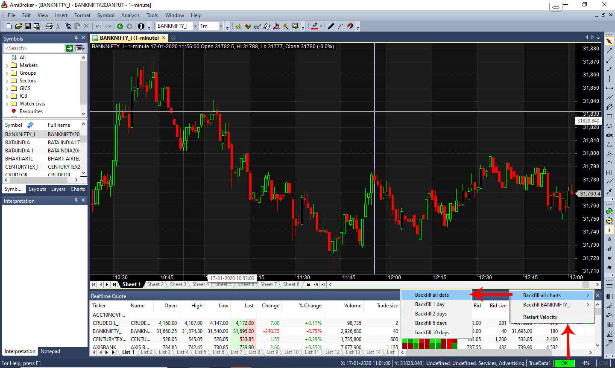Go back with green left arrow
Image resolution: width=615 pixels, height=368 pixels.
[120, 26]
